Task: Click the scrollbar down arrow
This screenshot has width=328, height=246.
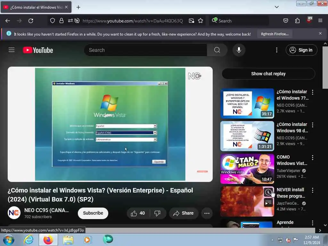Action: (x=325, y=225)
